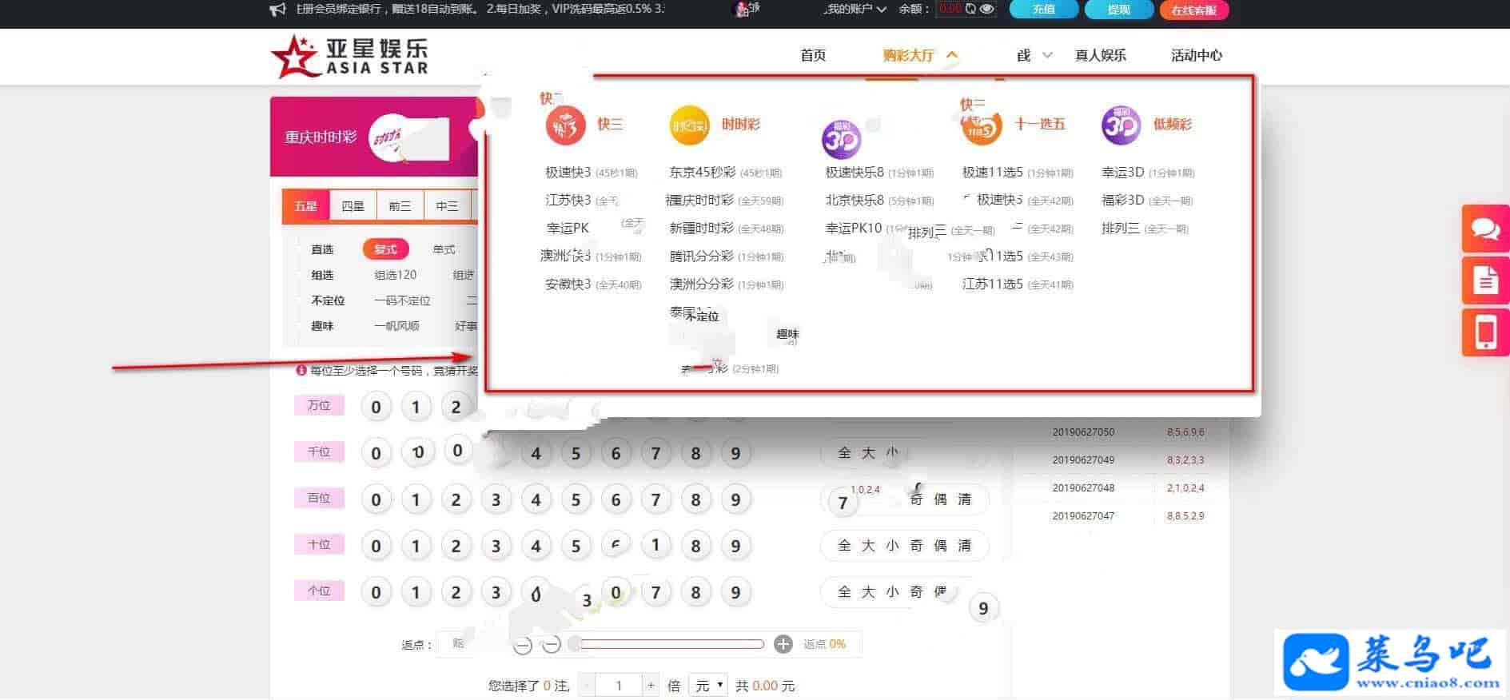Click the 十一选五 category icon

click(x=982, y=126)
